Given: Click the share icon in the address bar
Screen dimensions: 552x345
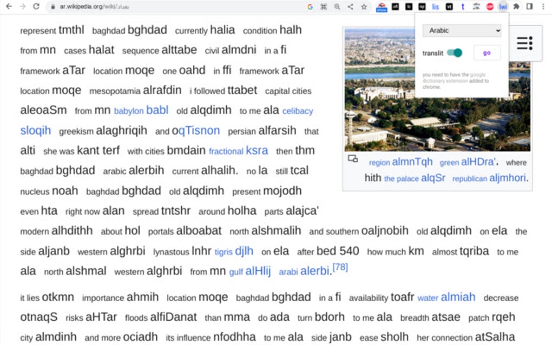Looking at the screenshot, I should click(x=351, y=7).
